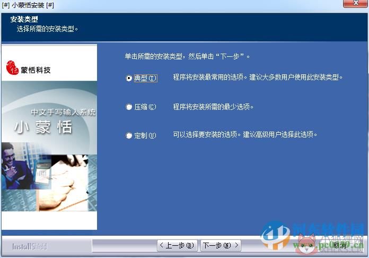Click the 小蒙恬 product title in banner
Viewport: 369px width, 258px height.
[43, 127]
